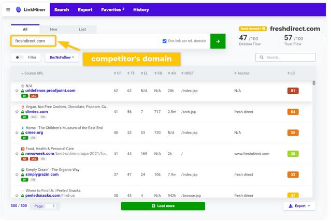This screenshot has height=221, width=331.
Task: Click NF tag under newsweek.com
Action: tap(24, 159)
